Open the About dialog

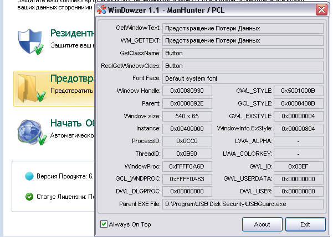click(262, 224)
